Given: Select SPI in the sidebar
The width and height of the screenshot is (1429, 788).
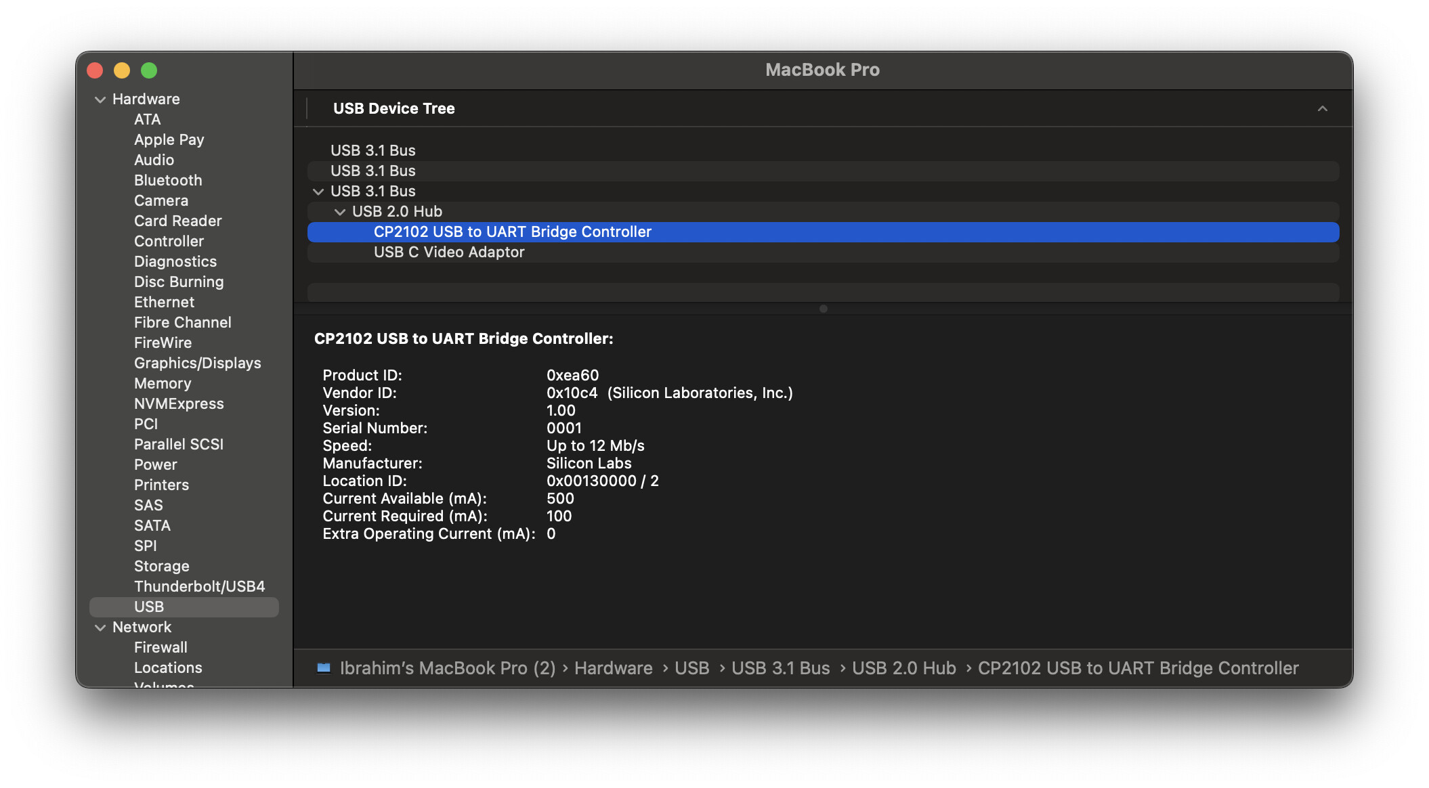Looking at the screenshot, I should (145, 546).
